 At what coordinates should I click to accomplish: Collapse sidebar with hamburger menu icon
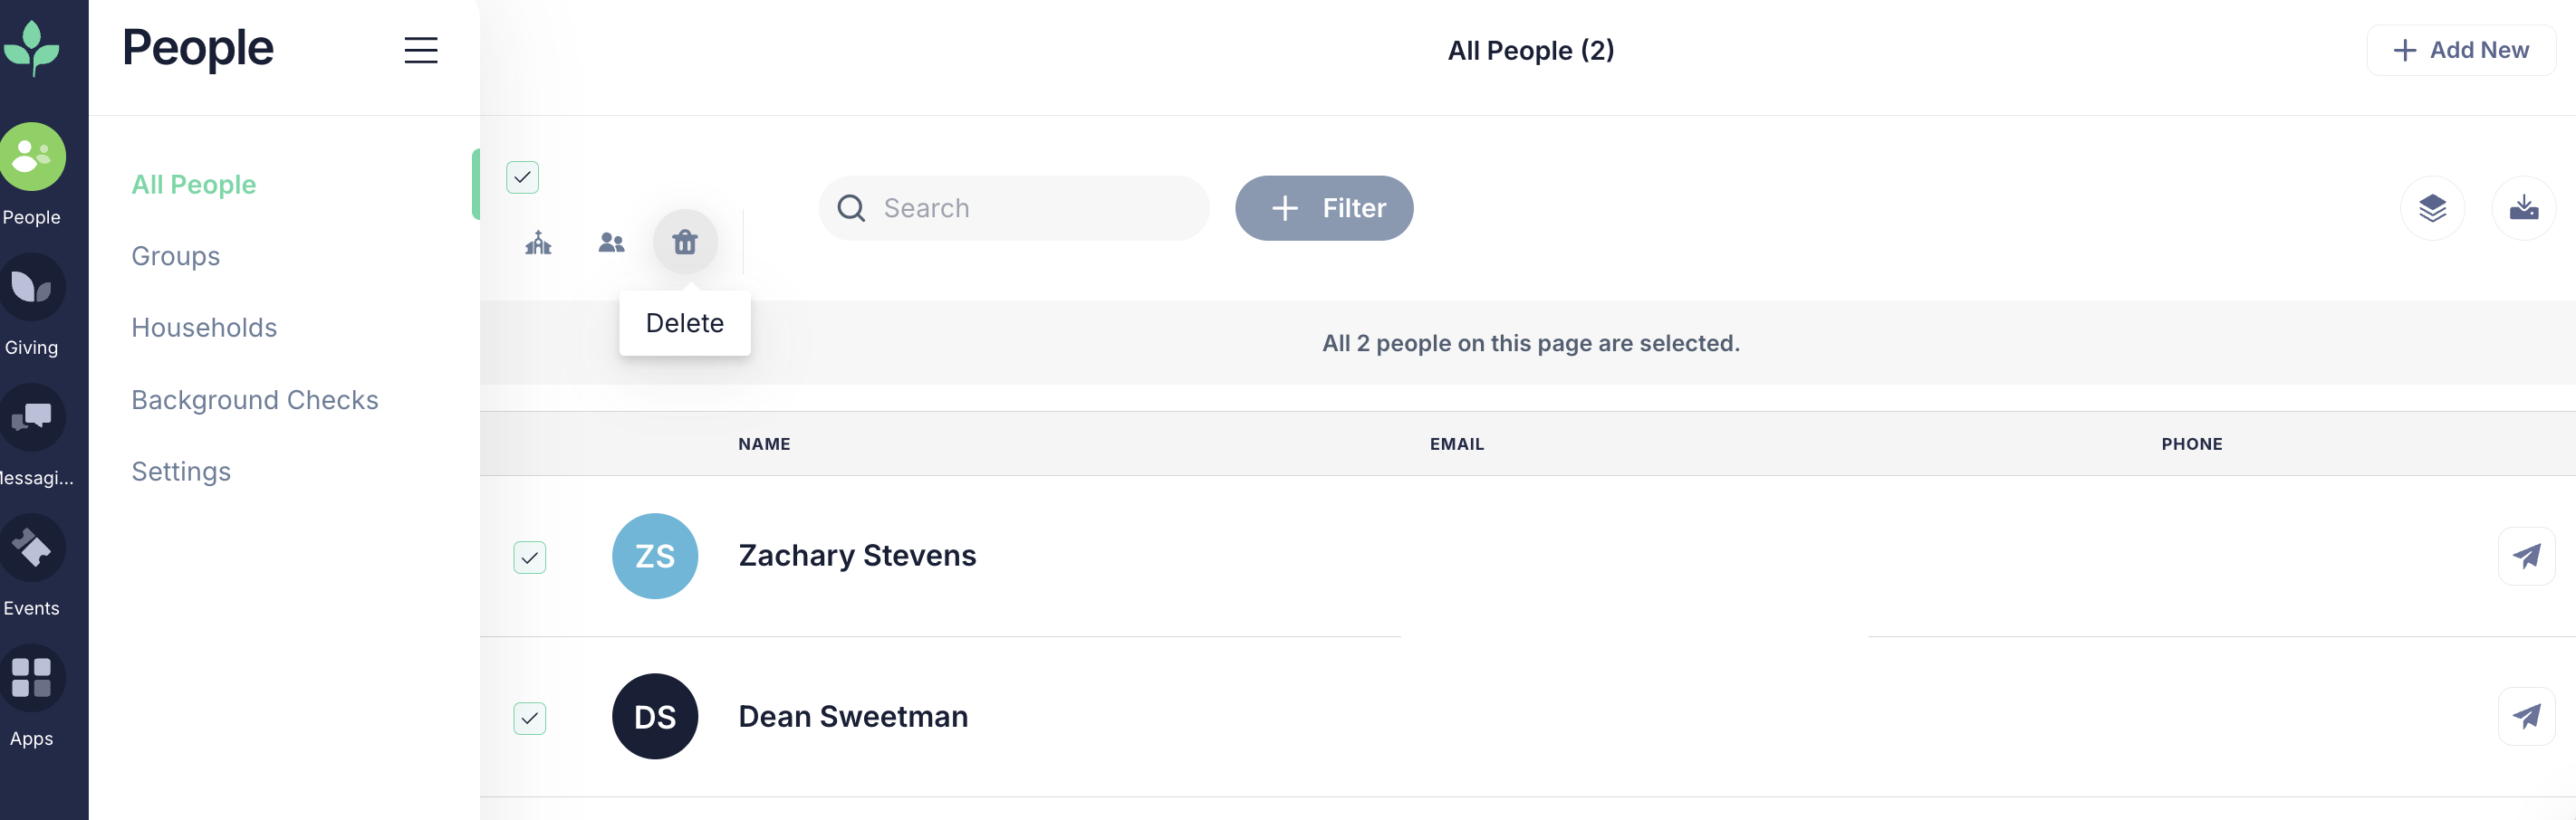421,50
